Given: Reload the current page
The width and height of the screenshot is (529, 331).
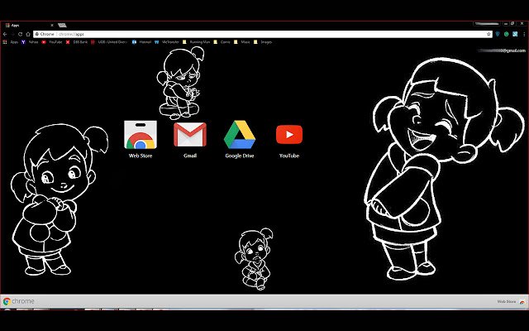Looking at the screenshot, I should click(20, 34).
